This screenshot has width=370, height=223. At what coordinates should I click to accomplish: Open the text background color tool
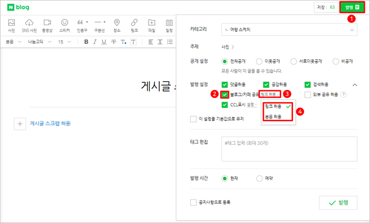134,42
